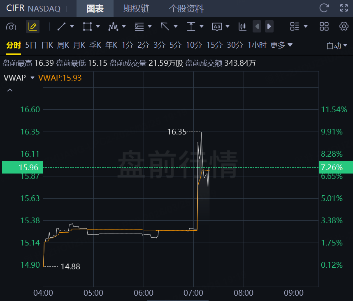Click the 15.96 current price tag

22,167
